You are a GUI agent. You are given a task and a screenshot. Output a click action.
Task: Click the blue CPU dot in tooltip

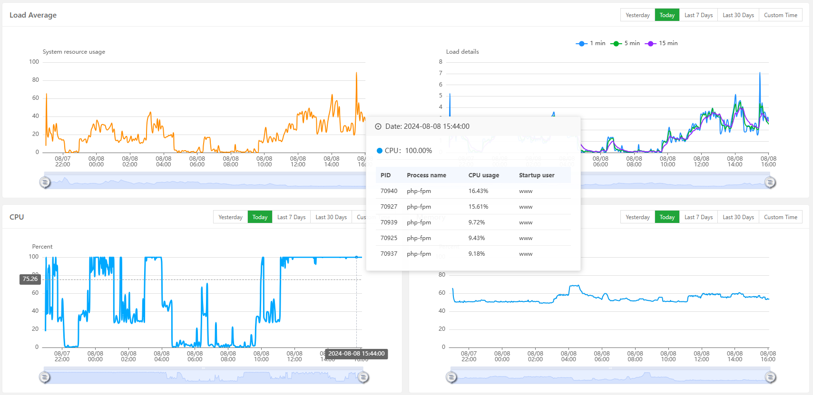coord(380,151)
